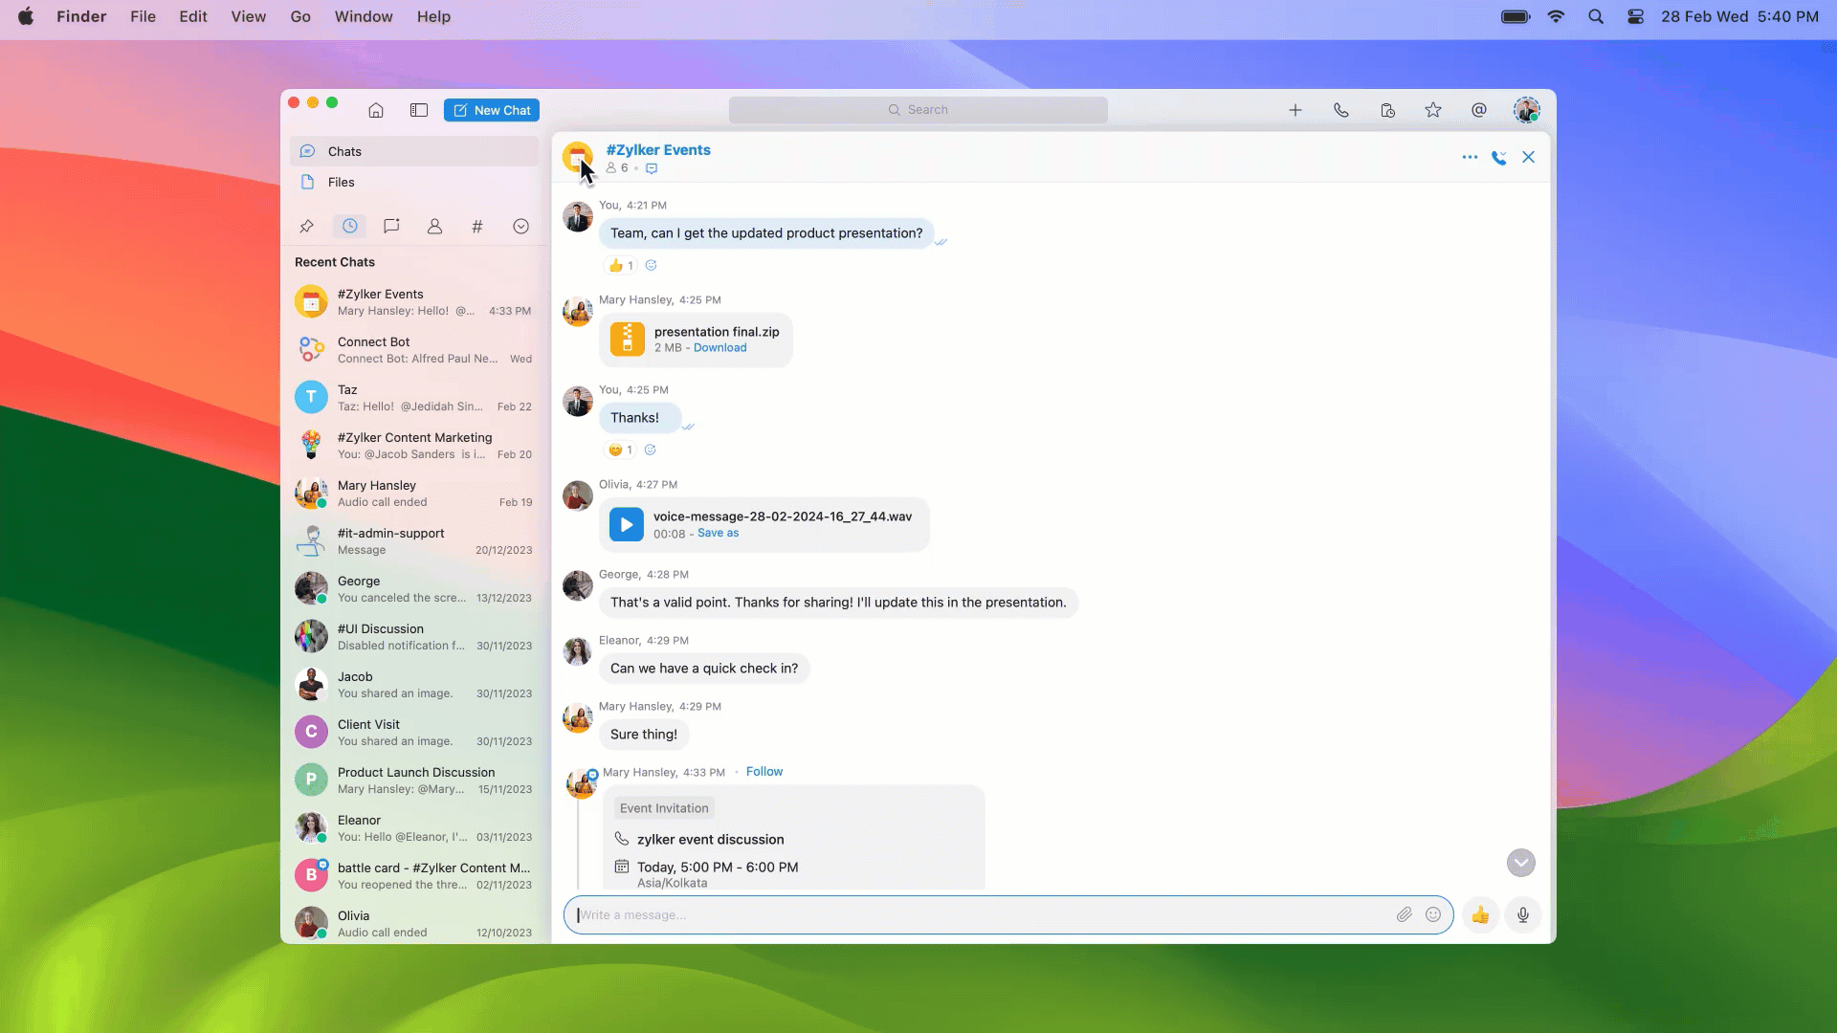Play Olivia's voice message
This screenshot has width=1837, height=1033.
click(x=627, y=525)
